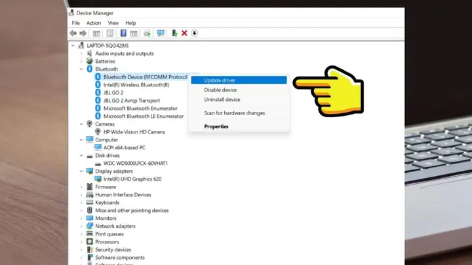Click the Security devices category icon
The height and width of the screenshot is (265, 472).
point(89,249)
